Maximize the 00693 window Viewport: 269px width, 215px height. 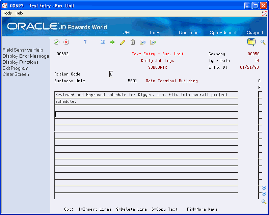255,6
